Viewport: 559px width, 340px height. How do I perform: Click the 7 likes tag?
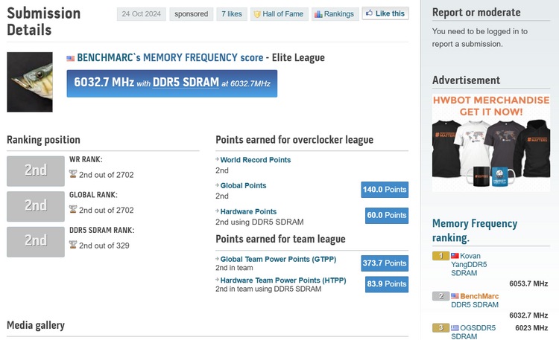point(233,14)
